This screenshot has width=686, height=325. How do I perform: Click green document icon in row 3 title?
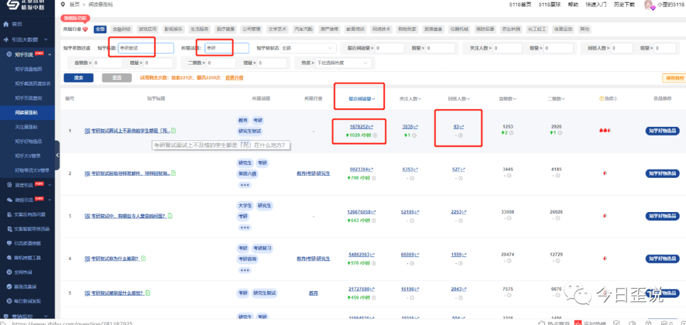pyautogui.click(x=170, y=216)
